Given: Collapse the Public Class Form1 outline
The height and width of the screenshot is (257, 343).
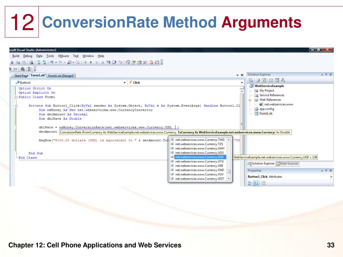Looking at the screenshot, I should tap(16, 97).
